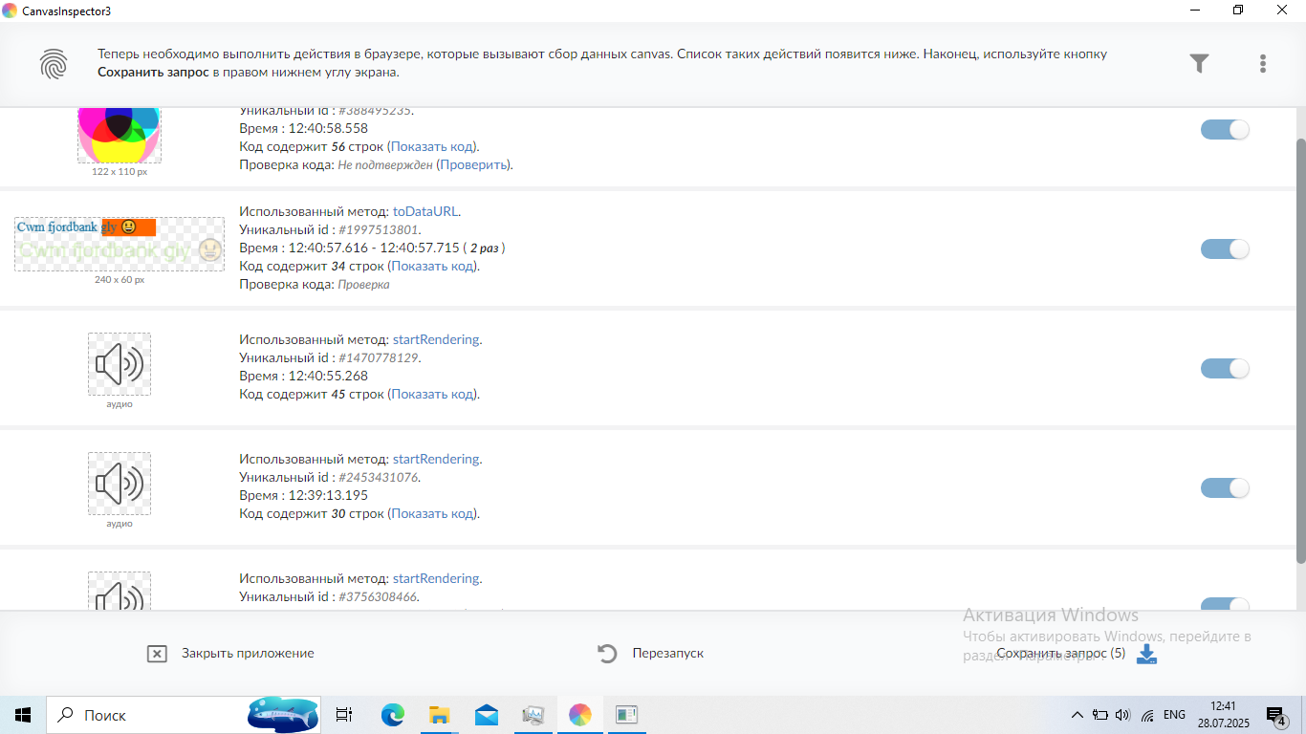
Task: Open the CanvasInspector colorful taskbar icon
Action: pyautogui.click(x=580, y=715)
